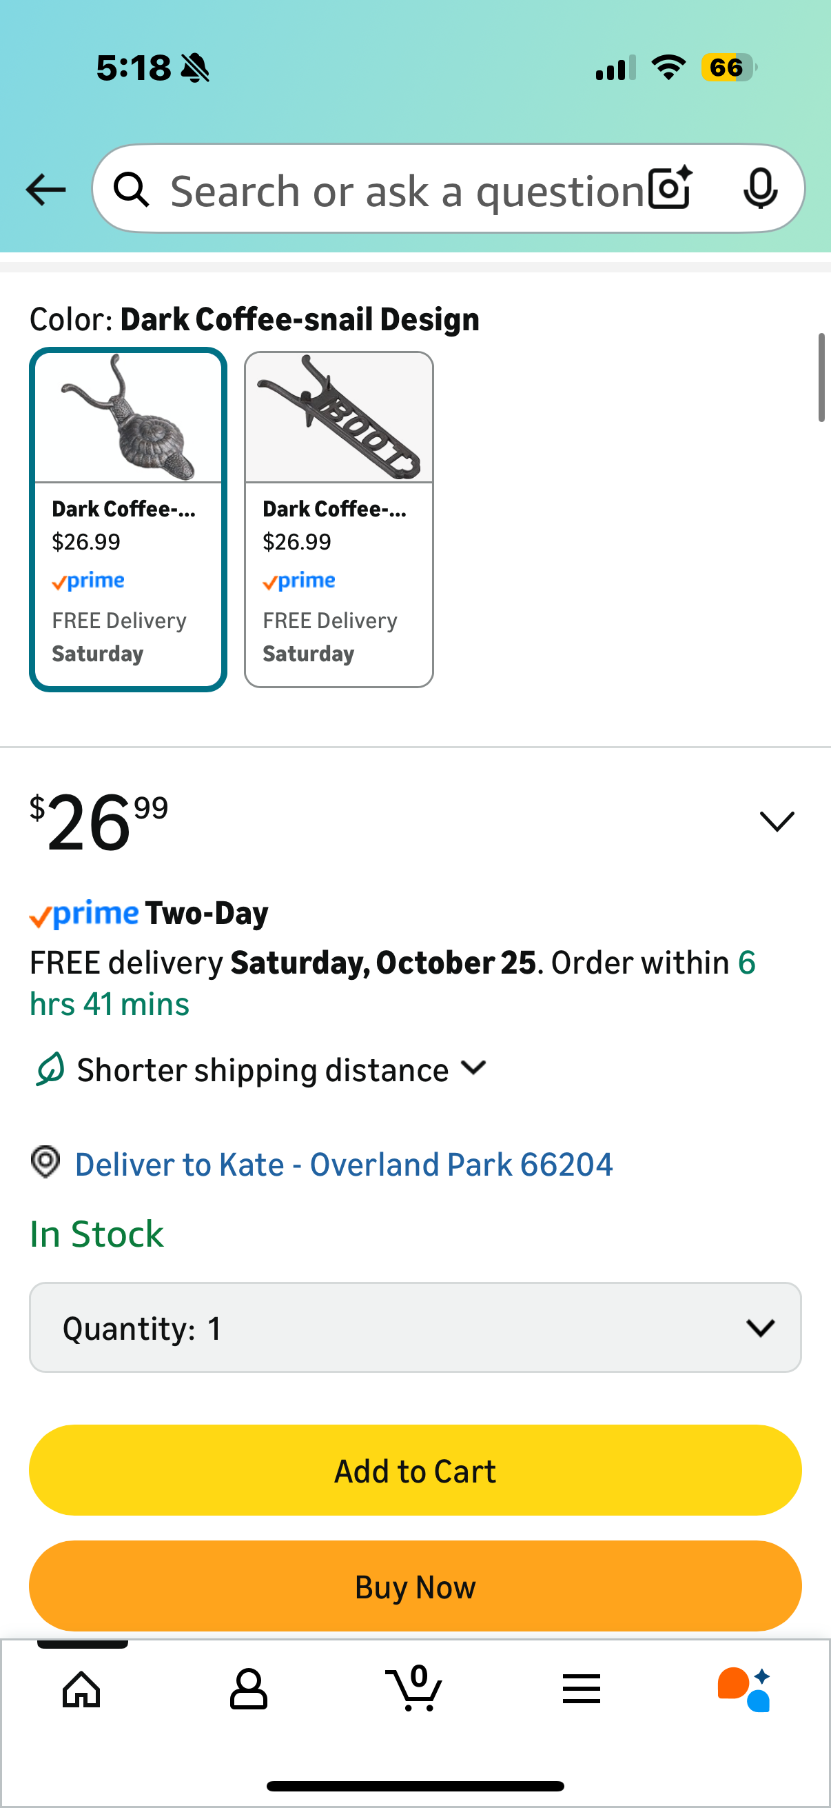
Task: Select the snail design color swatch
Action: point(128,519)
